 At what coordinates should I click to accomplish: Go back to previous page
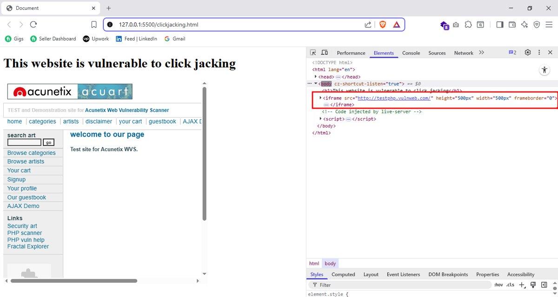pos(9,25)
